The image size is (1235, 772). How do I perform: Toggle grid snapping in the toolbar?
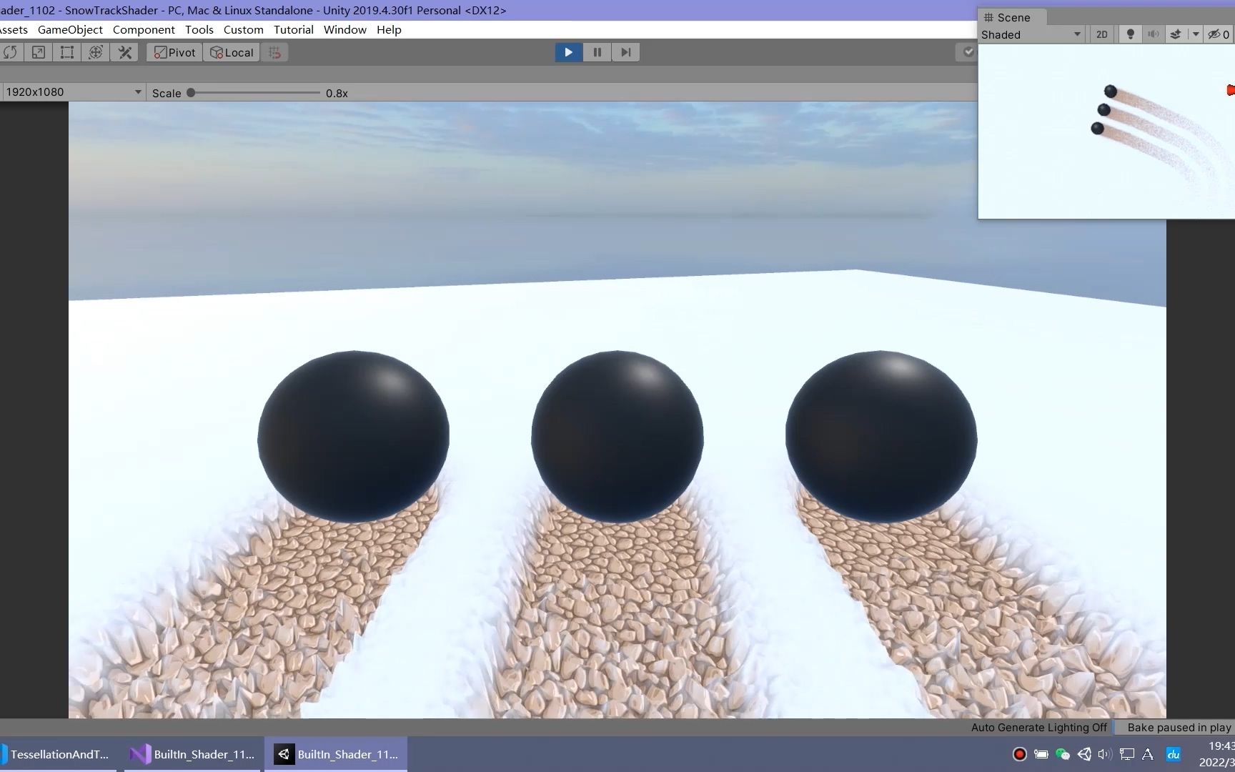275,52
